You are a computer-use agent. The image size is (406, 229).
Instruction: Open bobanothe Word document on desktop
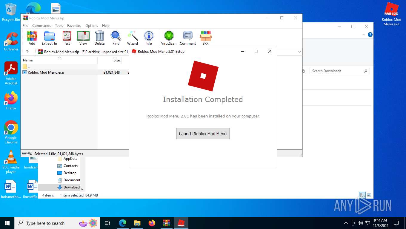(11, 189)
